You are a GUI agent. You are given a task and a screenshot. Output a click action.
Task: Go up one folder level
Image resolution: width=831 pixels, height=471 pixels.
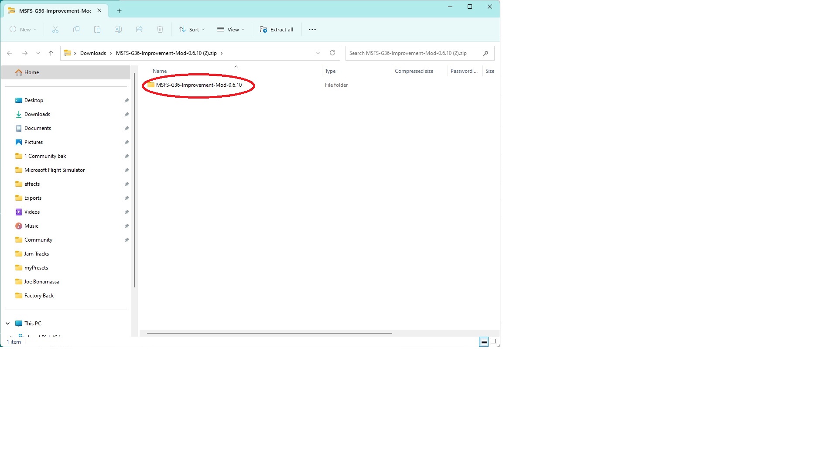[x=51, y=53]
